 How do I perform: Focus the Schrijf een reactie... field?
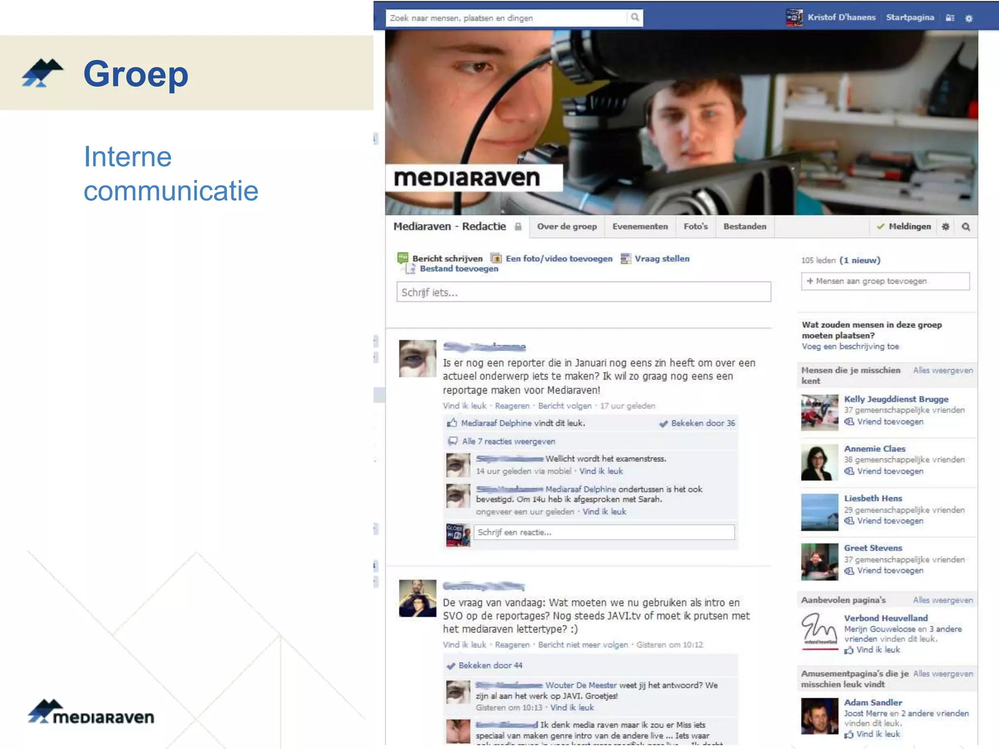pos(604,532)
